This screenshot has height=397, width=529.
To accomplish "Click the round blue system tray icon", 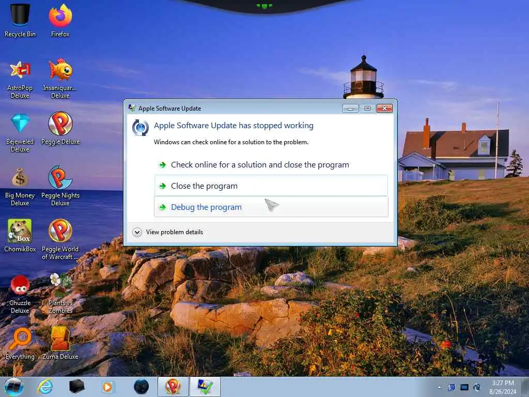I will point(477,387).
